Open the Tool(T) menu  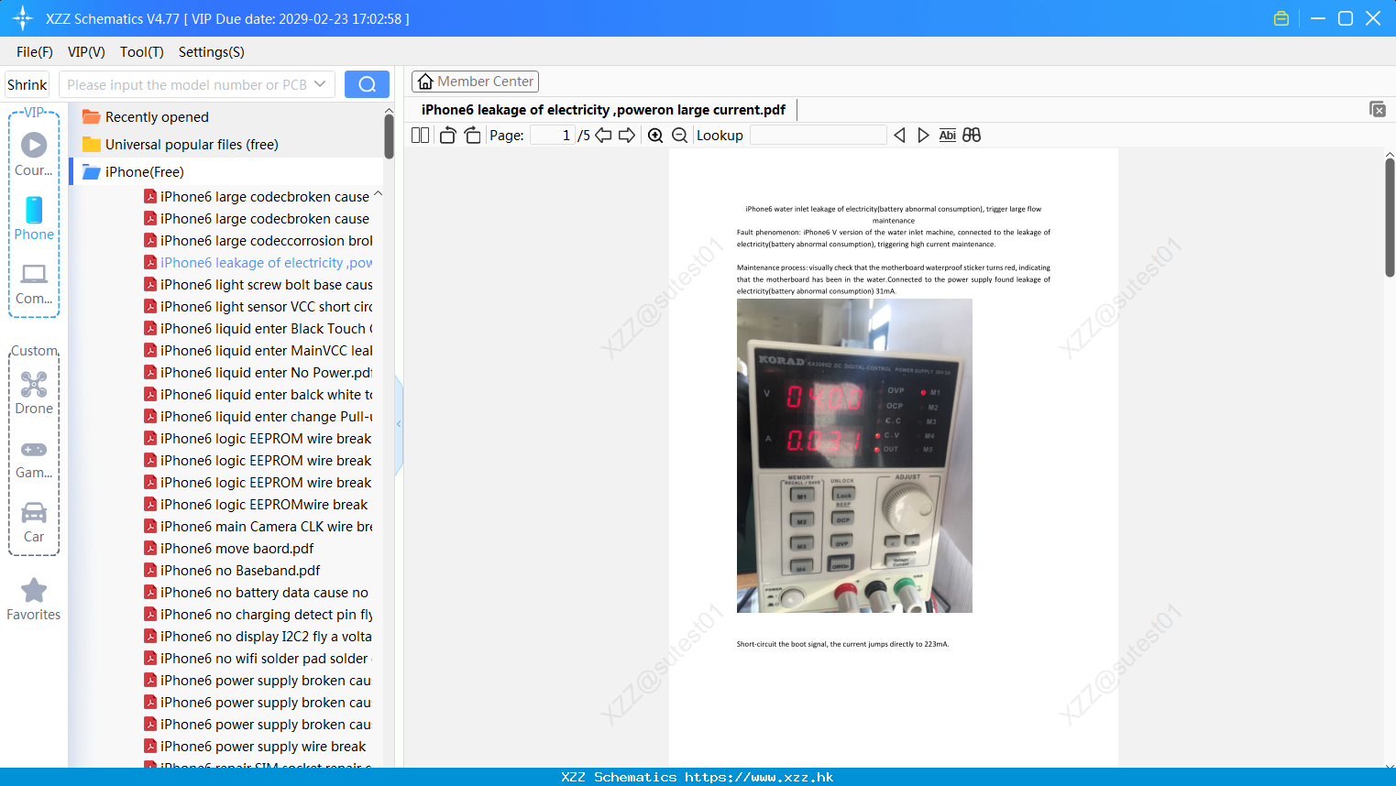(x=142, y=52)
